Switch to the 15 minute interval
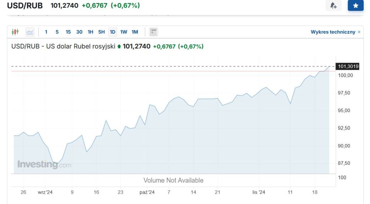 (x=68, y=32)
